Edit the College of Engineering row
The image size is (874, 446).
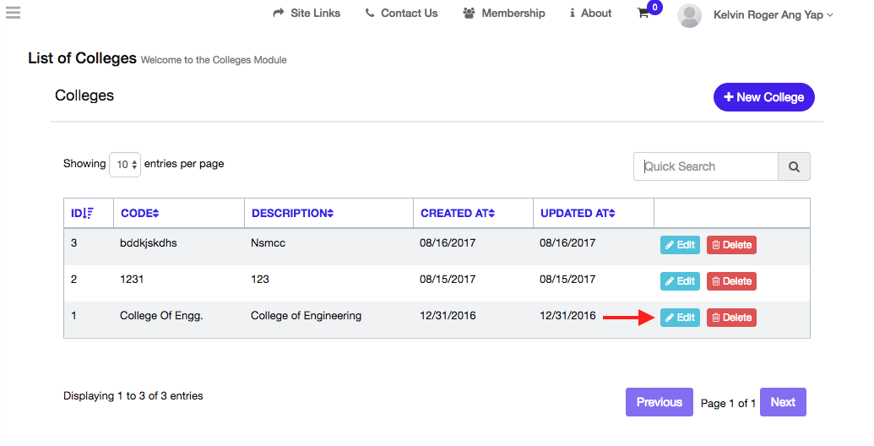coord(680,318)
